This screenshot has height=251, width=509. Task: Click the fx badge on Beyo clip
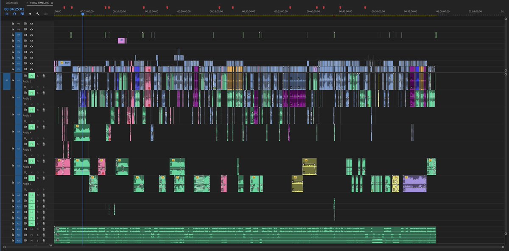tap(62, 63)
